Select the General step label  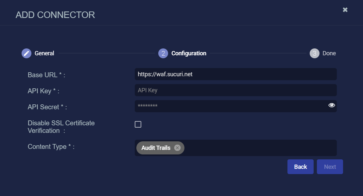[44, 53]
